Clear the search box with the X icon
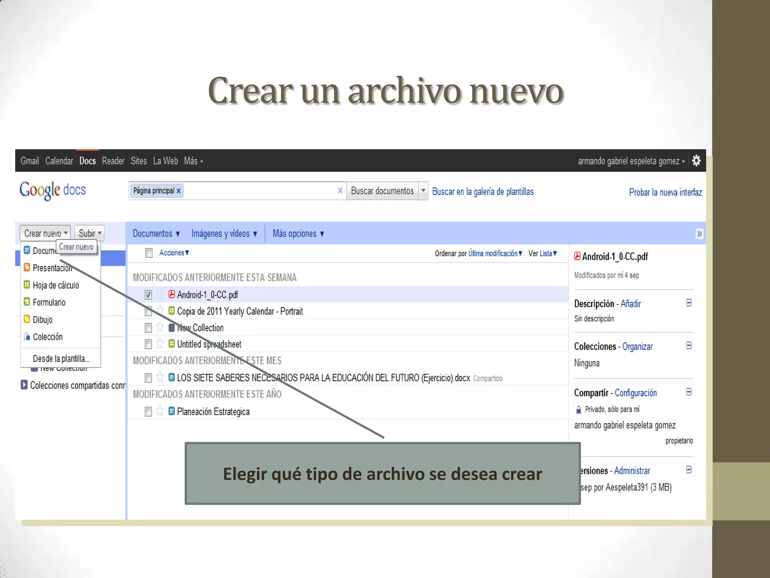The width and height of the screenshot is (770, 578). [340, 190]
